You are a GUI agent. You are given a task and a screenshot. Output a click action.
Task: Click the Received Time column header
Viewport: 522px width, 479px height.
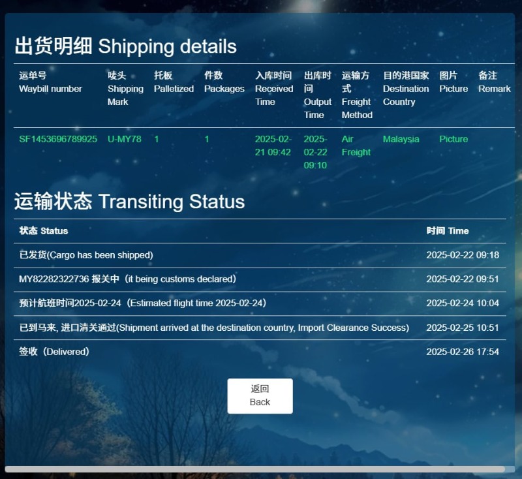click(x=274, y=89)
